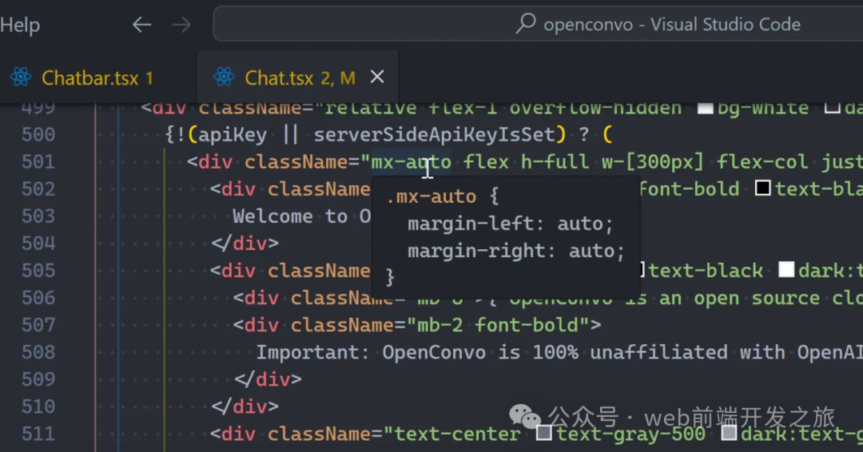The height and width of the screenshot is (452, 863).
Task: Click the dark:text-g color swatch on line 511
Action: (x=729, y=433)
